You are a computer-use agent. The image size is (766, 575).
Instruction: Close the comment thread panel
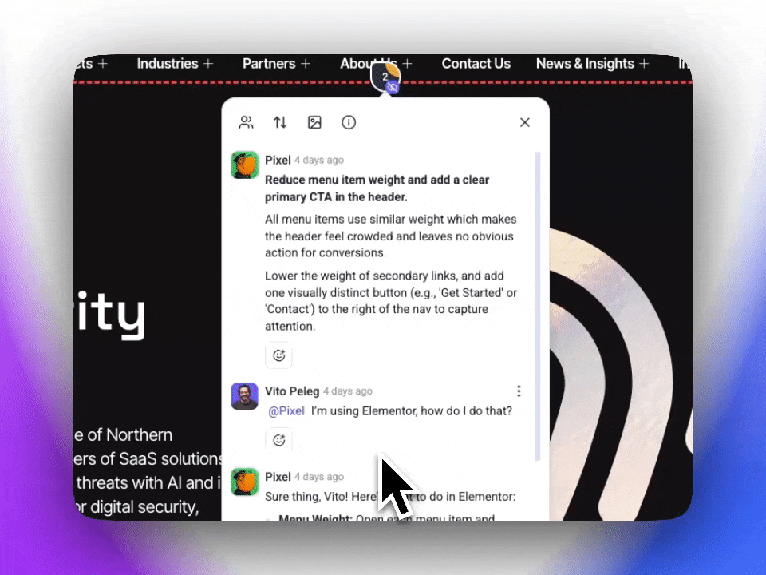coord(524,122)
